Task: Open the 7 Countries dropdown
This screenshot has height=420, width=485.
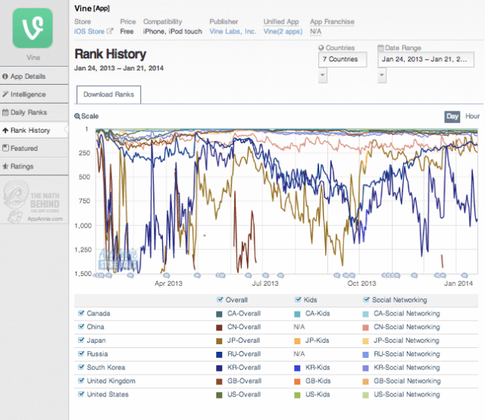Action: tap(343, 59)
